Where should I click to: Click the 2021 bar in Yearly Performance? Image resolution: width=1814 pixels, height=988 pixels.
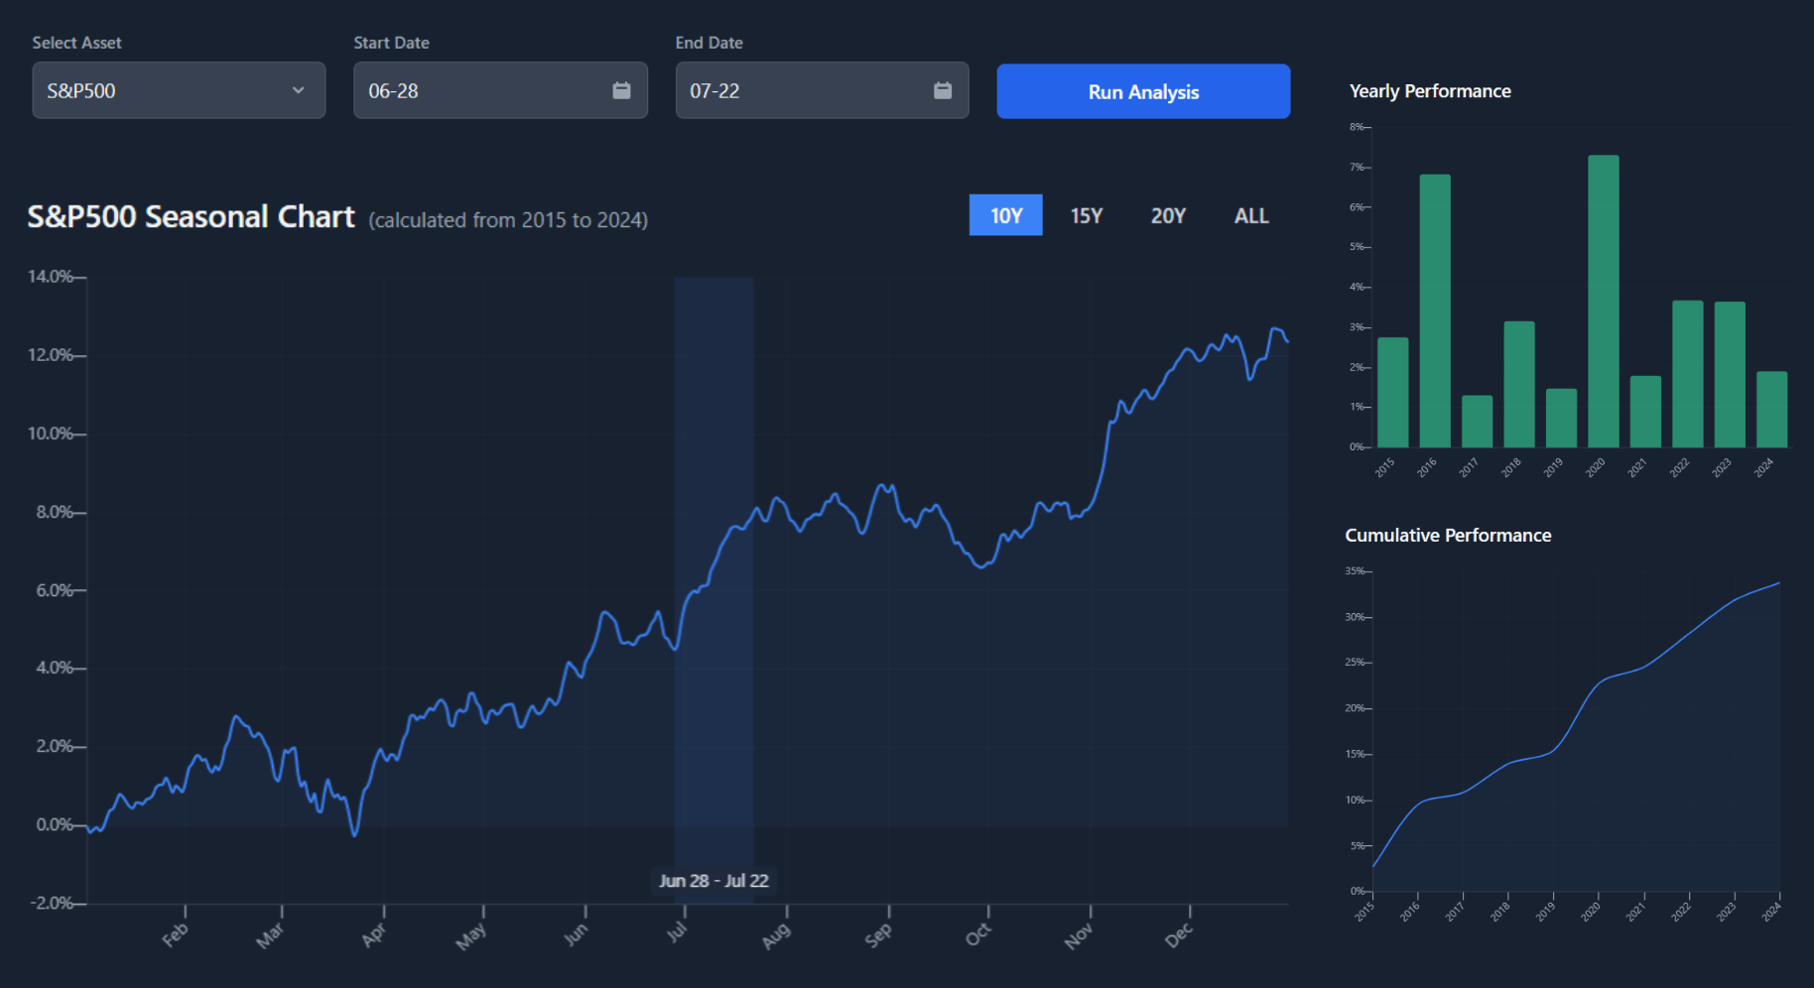tap(1645, 412)
